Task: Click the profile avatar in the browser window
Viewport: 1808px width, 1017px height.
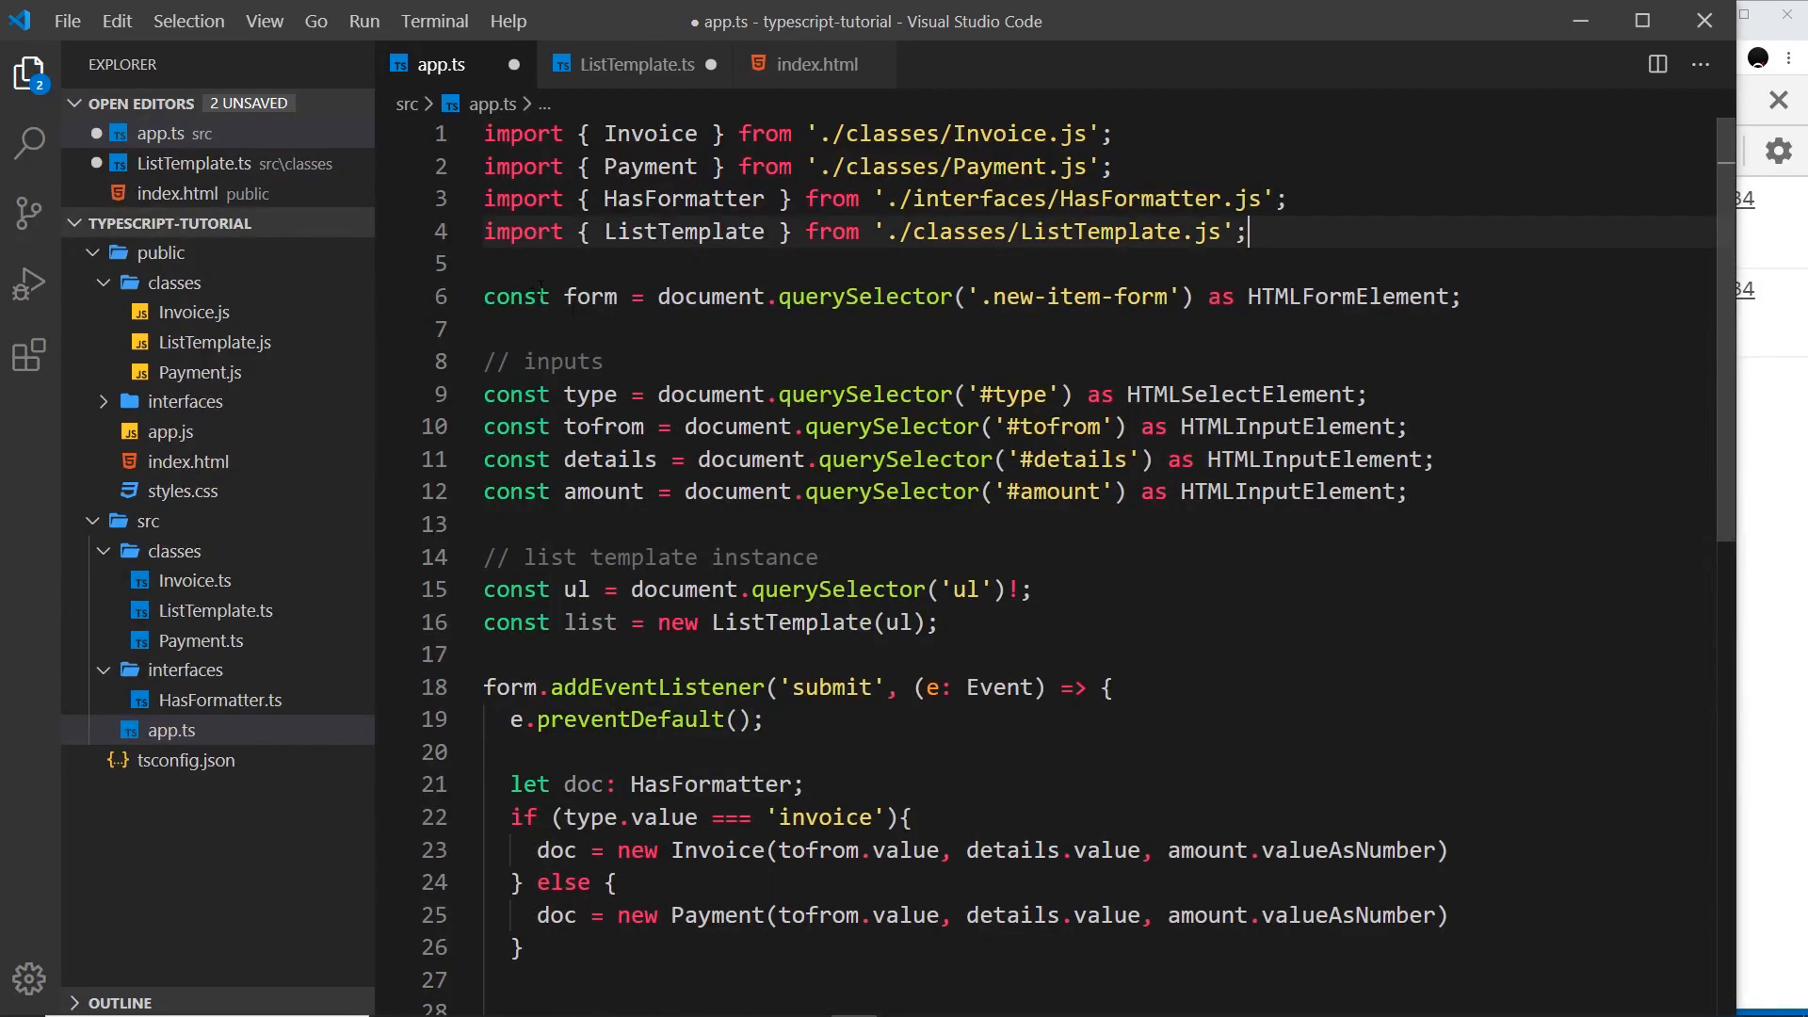Action: click(x=1758, y=58)
